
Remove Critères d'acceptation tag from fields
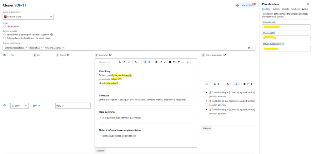pyautogui.click(x=26, y=48)
